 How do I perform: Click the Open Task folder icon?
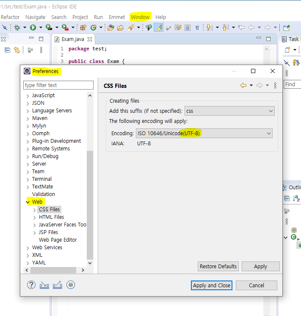point(120,27)
